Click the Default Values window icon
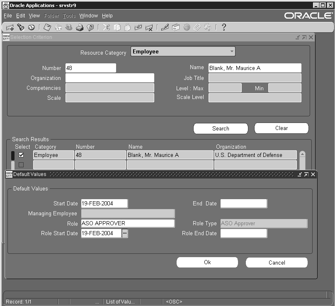The width and height of the screenshot is (335, 306). (x=9, y=174)
